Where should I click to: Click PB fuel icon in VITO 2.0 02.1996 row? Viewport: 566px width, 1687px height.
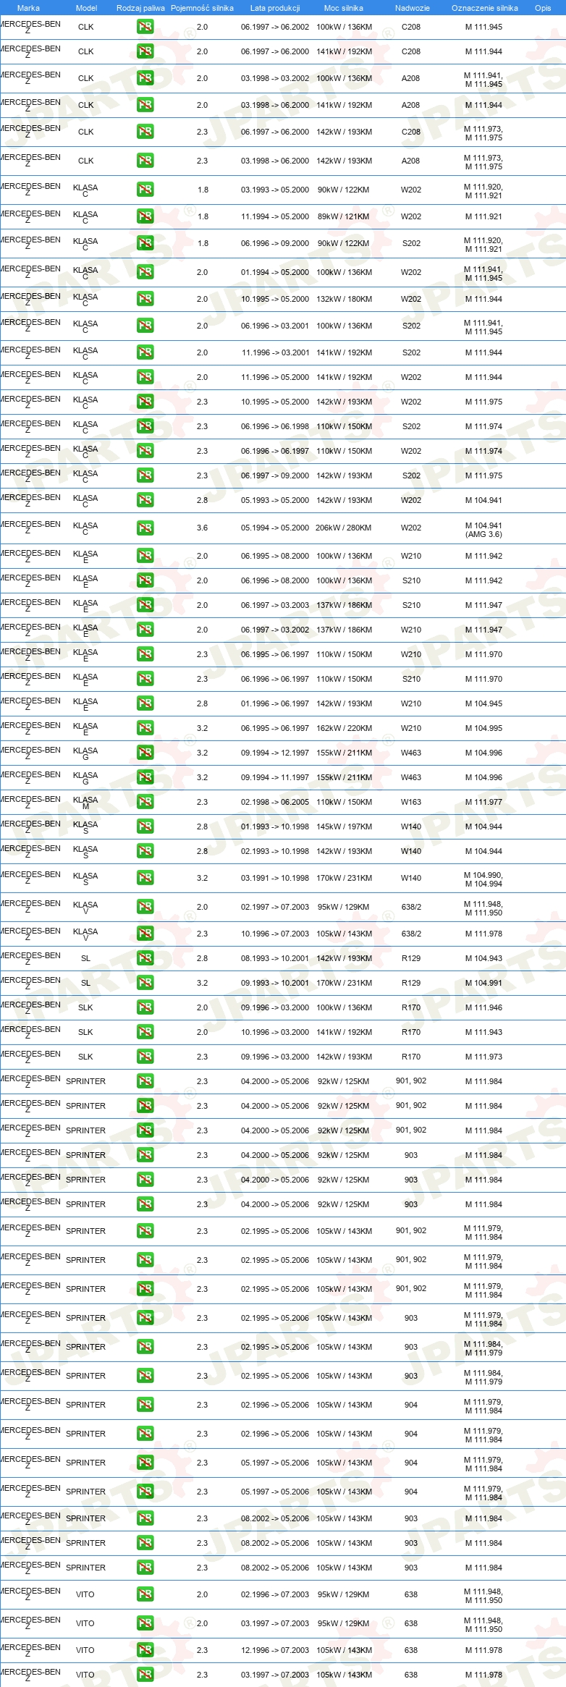145,1594
